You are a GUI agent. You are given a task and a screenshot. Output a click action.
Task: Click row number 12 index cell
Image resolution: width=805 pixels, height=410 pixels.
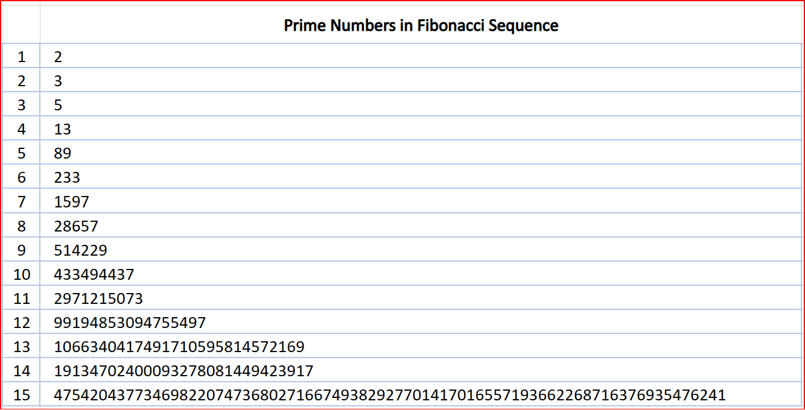(x=22, y=323)
